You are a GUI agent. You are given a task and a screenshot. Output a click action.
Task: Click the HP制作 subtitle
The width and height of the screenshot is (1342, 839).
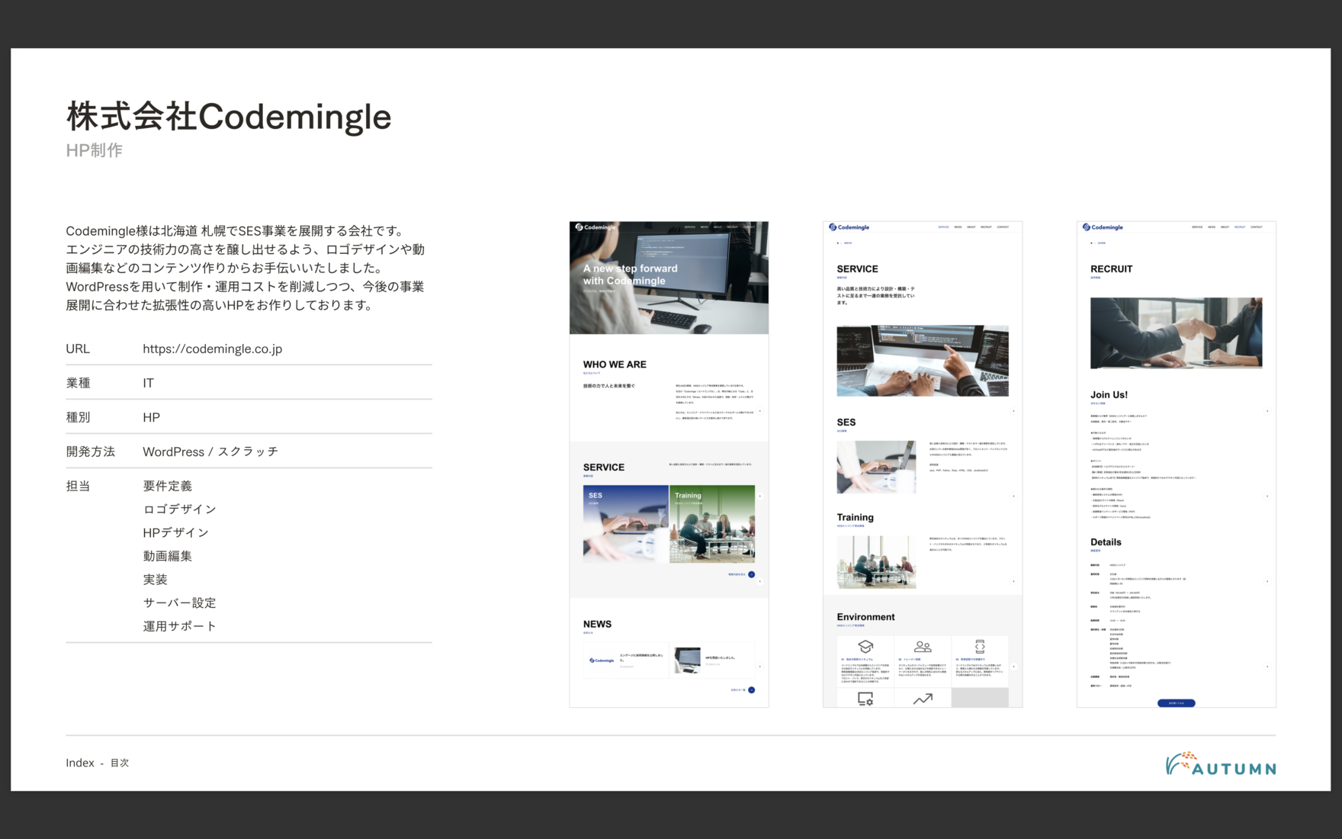[94, 150]
